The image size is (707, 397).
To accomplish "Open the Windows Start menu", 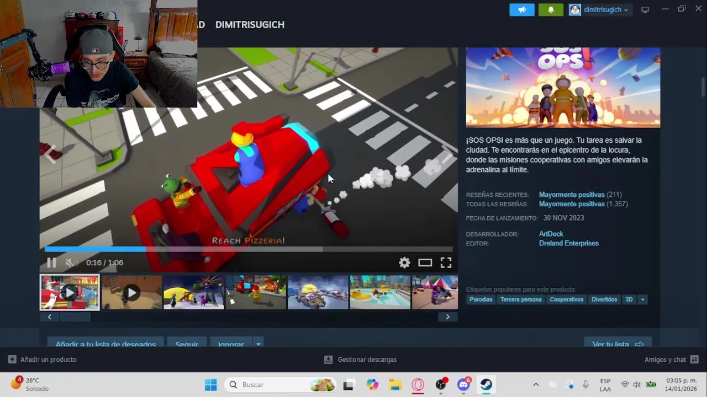I will [x=211, y=385].
